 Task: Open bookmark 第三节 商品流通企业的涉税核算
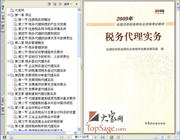point(40,121)
